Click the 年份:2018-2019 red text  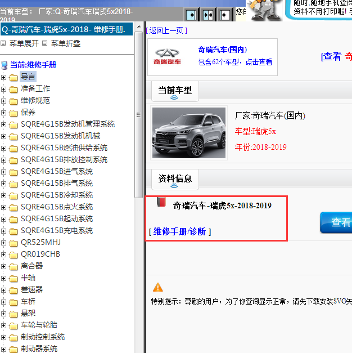pyautogui.click(x=261, y=147)
